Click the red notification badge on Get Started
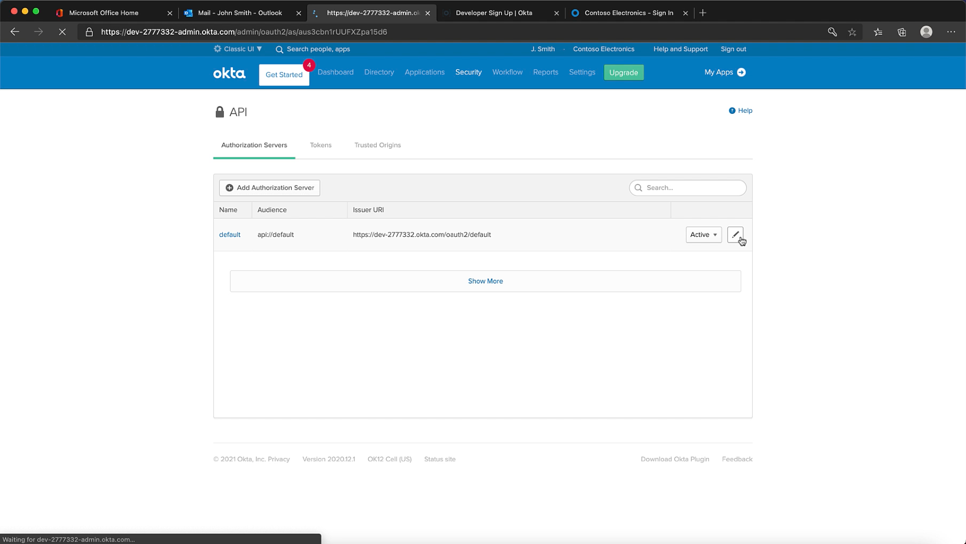Screen dimensions: 966x544 (309, 65)
